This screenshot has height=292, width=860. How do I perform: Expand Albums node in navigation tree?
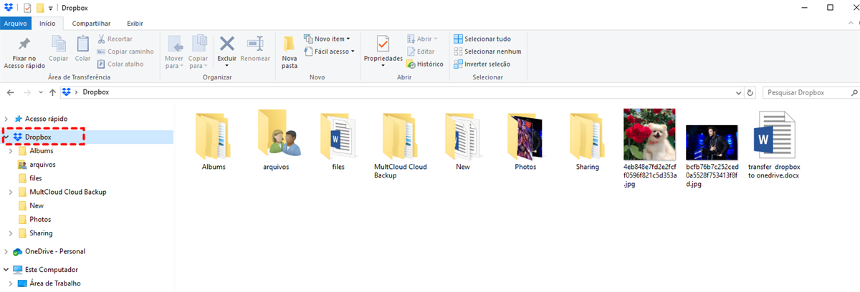click(x=11, y=151)
